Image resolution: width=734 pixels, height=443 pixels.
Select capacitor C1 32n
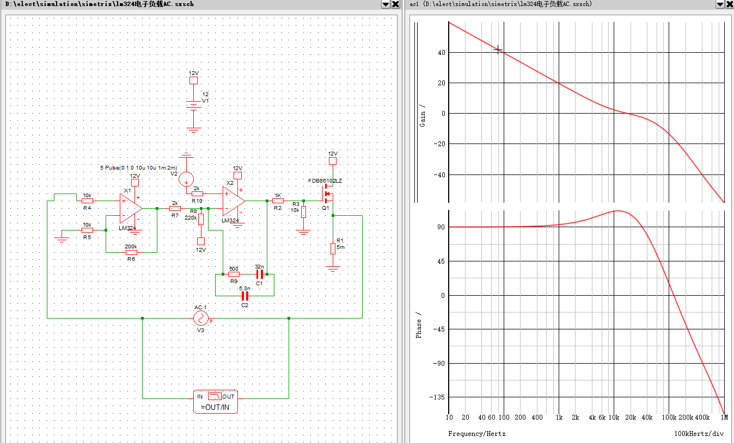(260, 274)
